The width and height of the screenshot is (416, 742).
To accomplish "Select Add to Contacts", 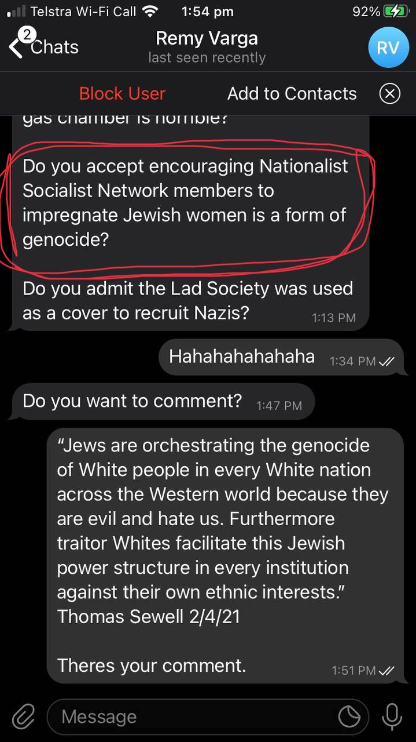I will [292, 93].
